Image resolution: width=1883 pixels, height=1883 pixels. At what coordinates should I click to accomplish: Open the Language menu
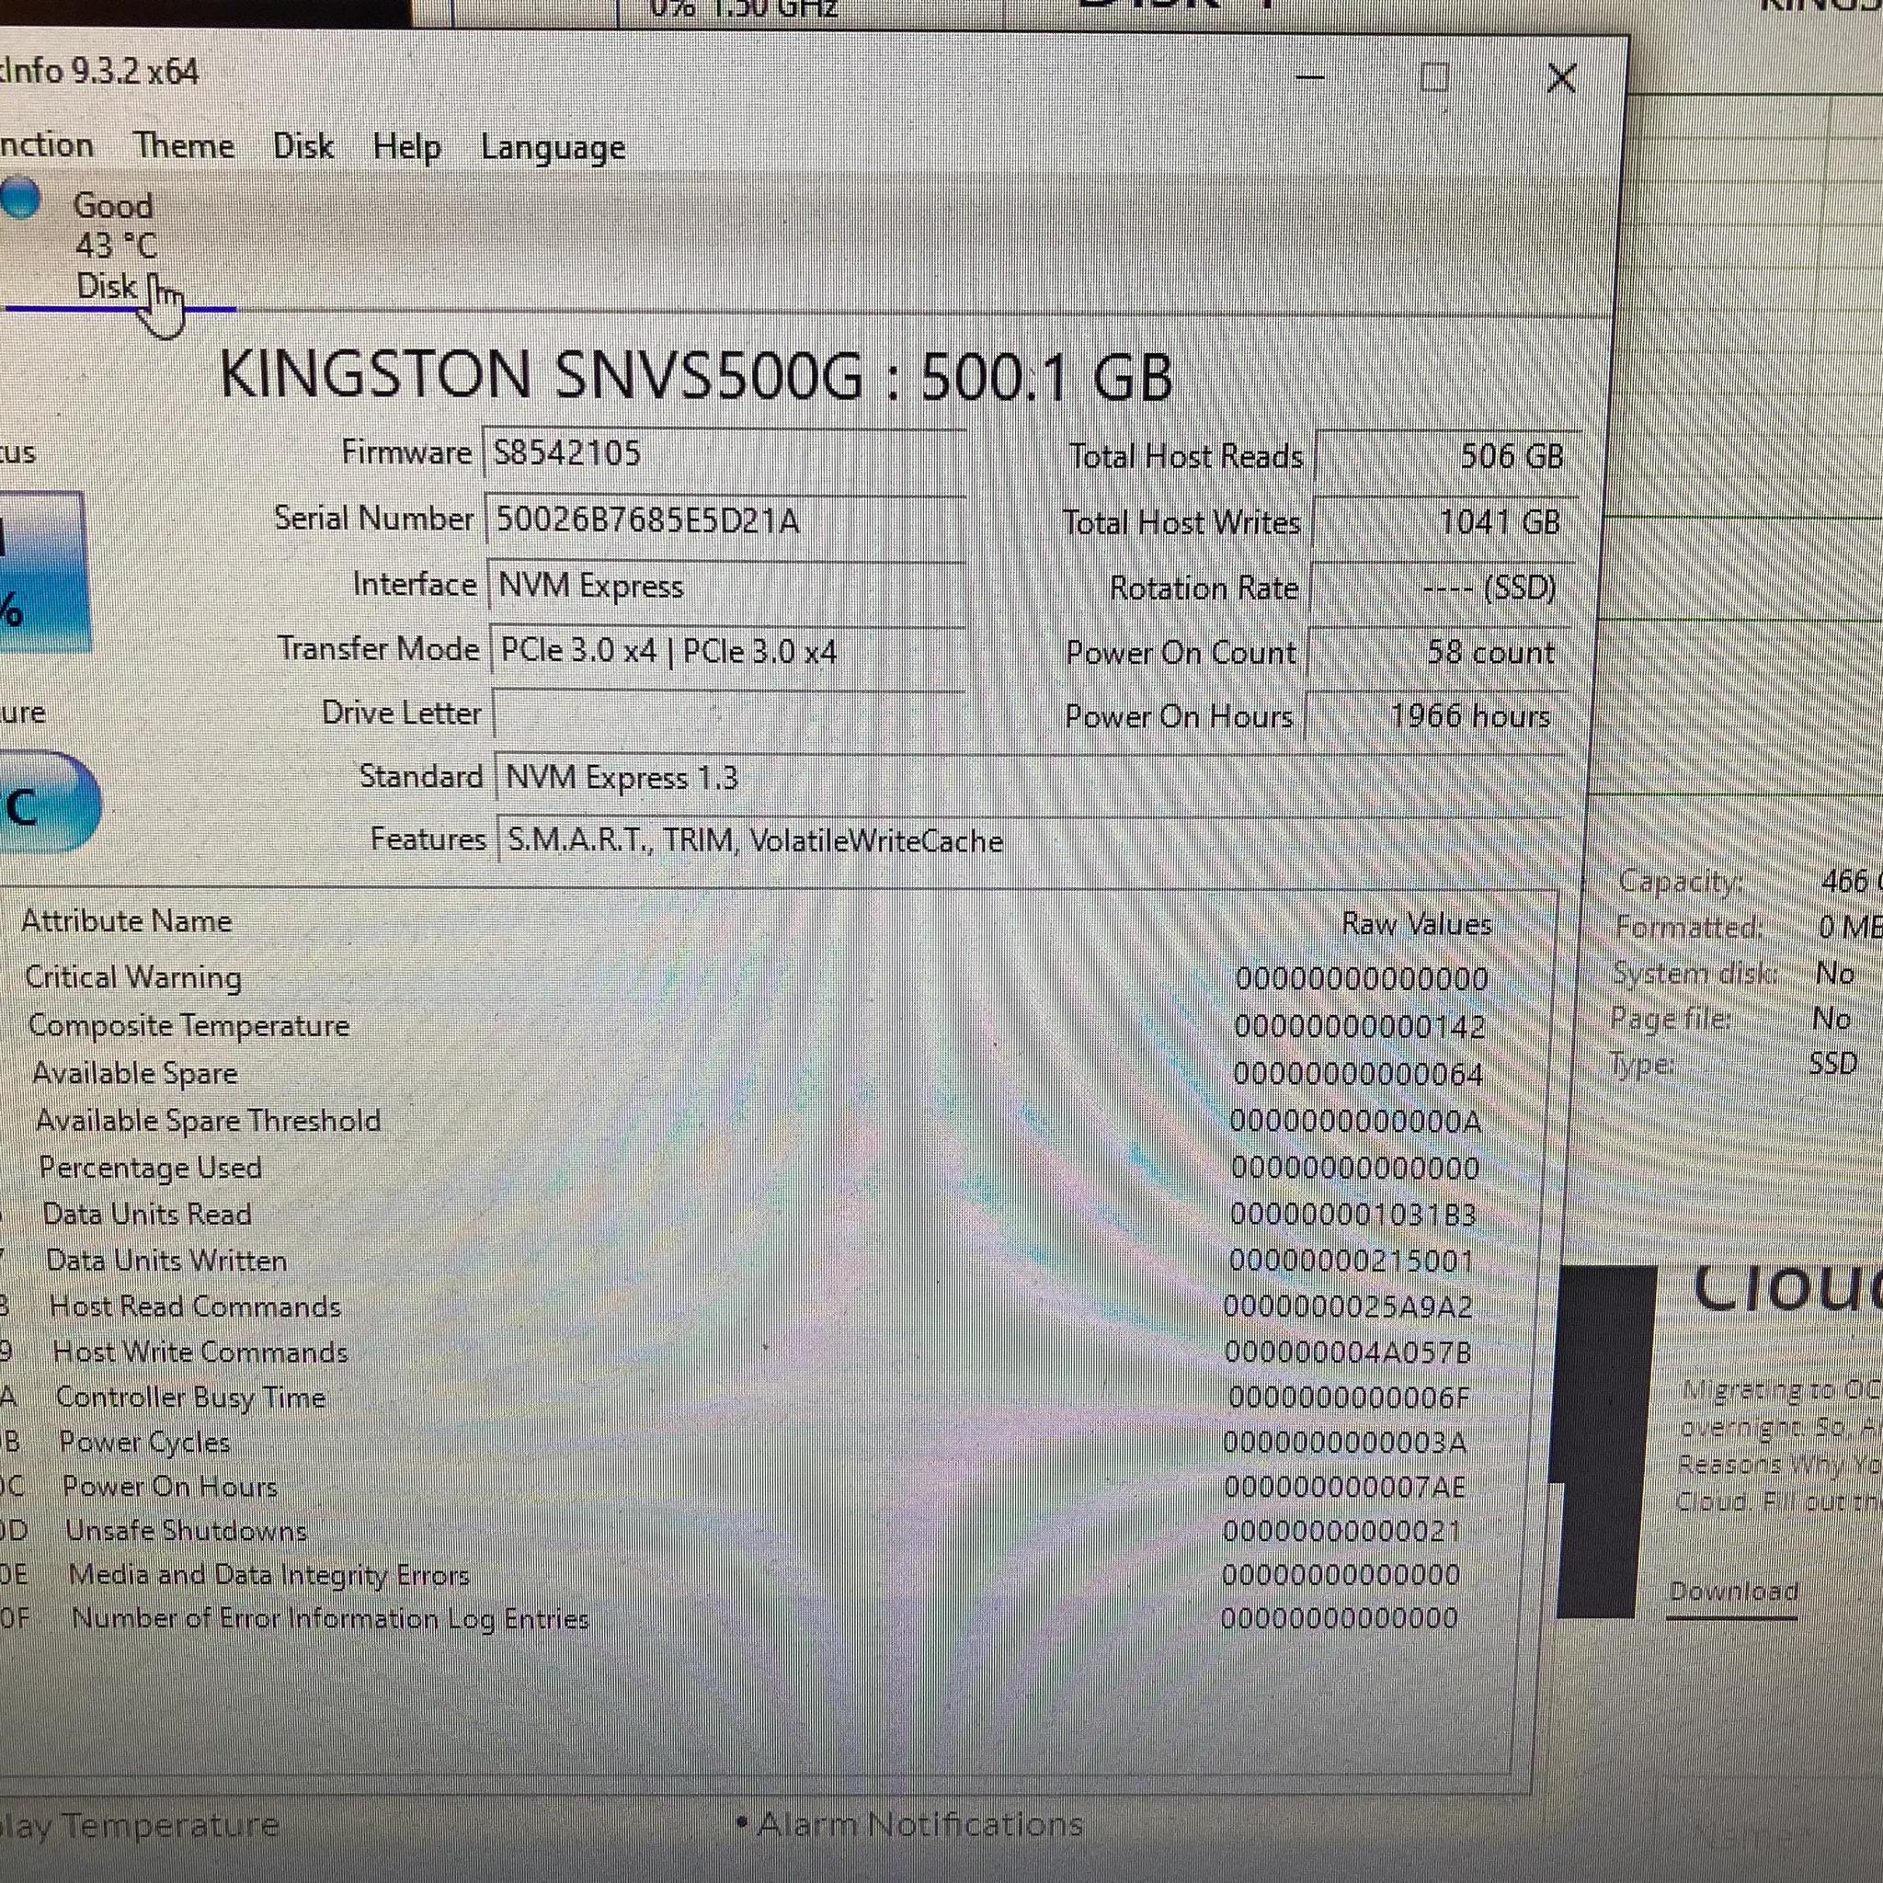[x=553, y=149]
